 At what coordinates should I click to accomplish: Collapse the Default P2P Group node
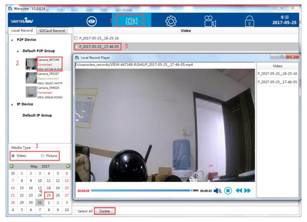(18, 51)
